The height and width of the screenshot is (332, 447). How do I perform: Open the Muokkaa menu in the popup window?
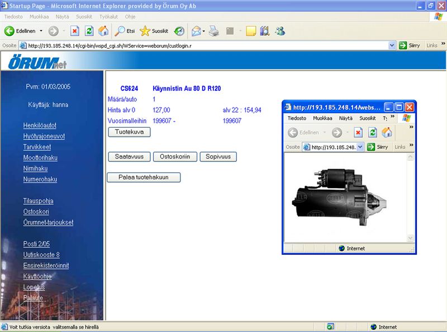coord(322,118)
